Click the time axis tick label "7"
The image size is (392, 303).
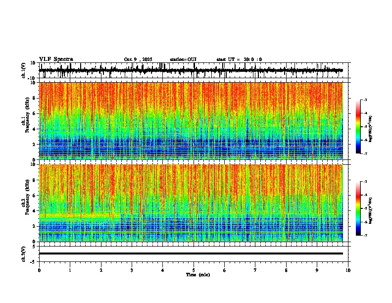point(255,270)
